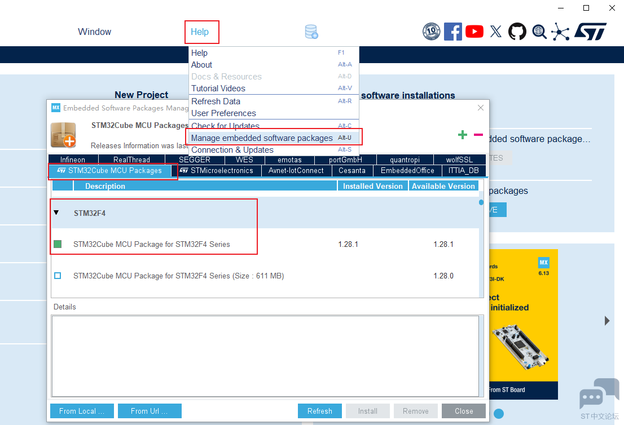Collapse the STM32F4 tree group

coord(56,213)
